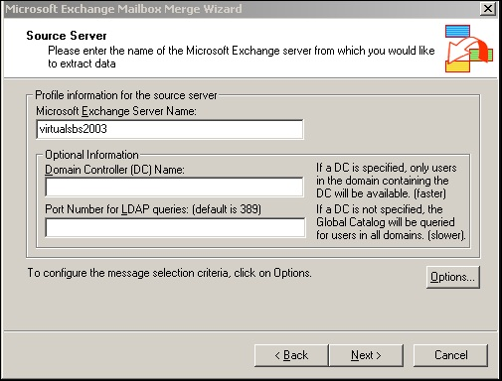Cancel the Mailbox Merge Wizard
The height and width of the screenshot is (381, 502).
pyautogui.click(x=450, y=355)
